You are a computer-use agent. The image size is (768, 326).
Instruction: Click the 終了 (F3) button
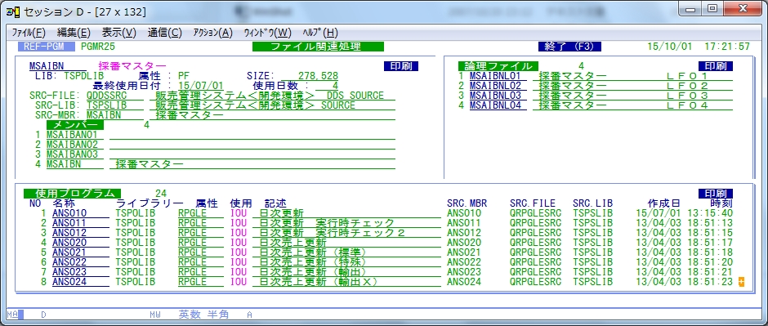[x=569, y=47]
